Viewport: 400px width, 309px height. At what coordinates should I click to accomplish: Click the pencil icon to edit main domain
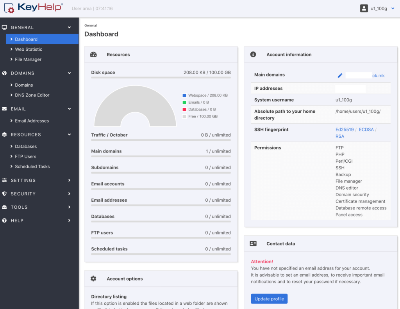[x=340, y=75]
